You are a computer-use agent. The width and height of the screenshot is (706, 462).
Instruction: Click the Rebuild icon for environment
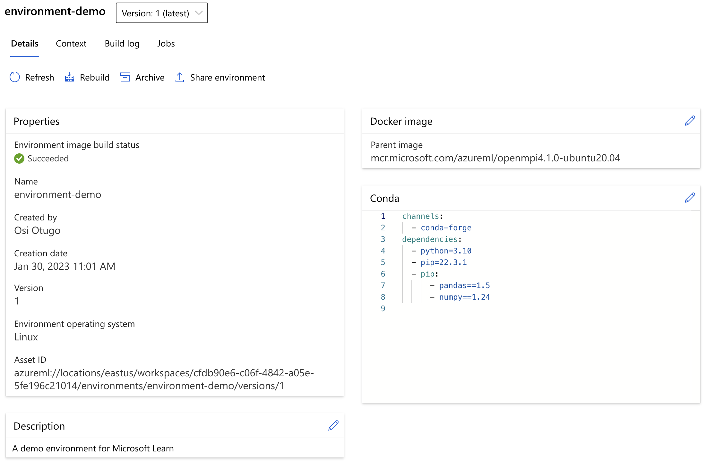[70, 77]
